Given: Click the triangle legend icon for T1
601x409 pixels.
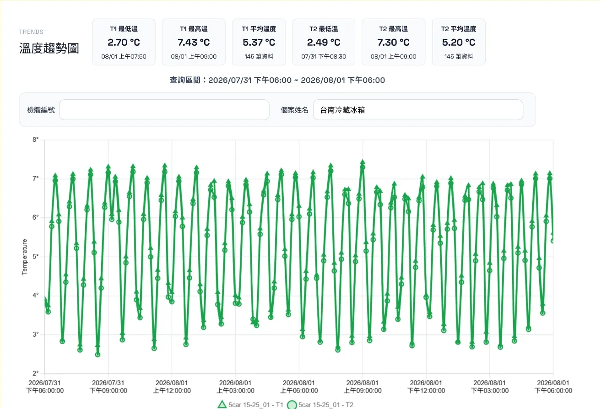Looking at the screenshot, I should click(x=222, y=404).
